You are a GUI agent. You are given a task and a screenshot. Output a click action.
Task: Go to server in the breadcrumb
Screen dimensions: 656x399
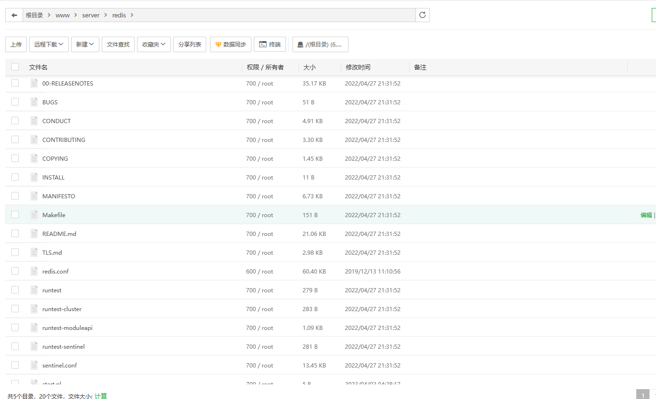91,15
